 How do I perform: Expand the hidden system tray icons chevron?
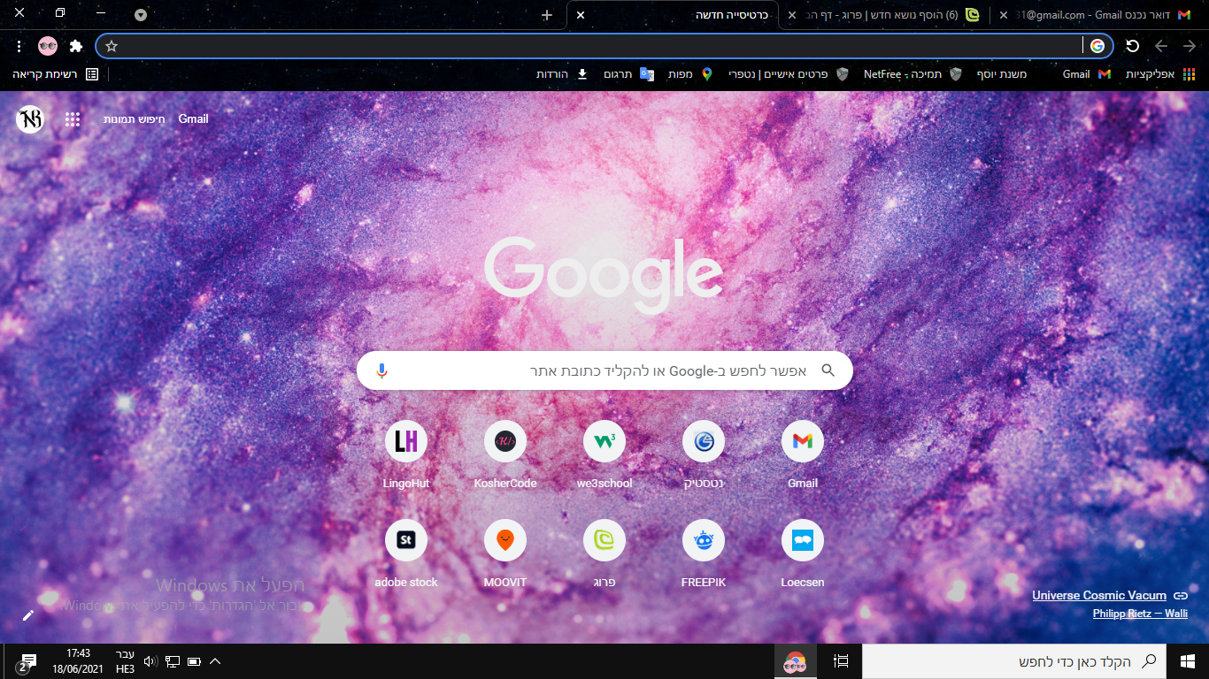(215, 661)
